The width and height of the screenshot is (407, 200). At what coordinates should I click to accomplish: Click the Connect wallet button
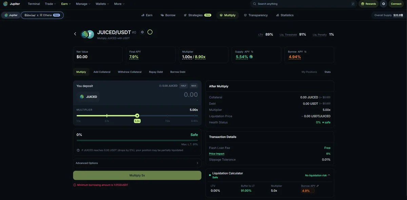[x=396, y=4]
